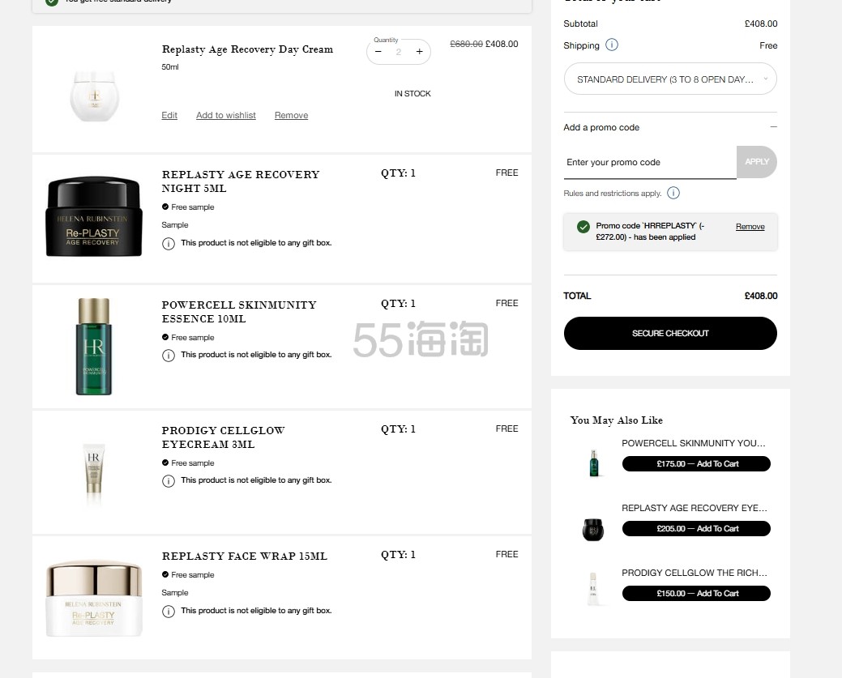842x678 pixels.
Task: Open POWERCELL SKINMUNITY YOU... recommendation title
Action: [x=693, y=443]
